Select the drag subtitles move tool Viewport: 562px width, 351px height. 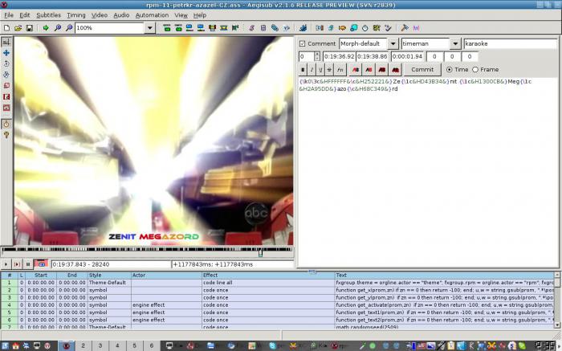click(x=6, y=53)
